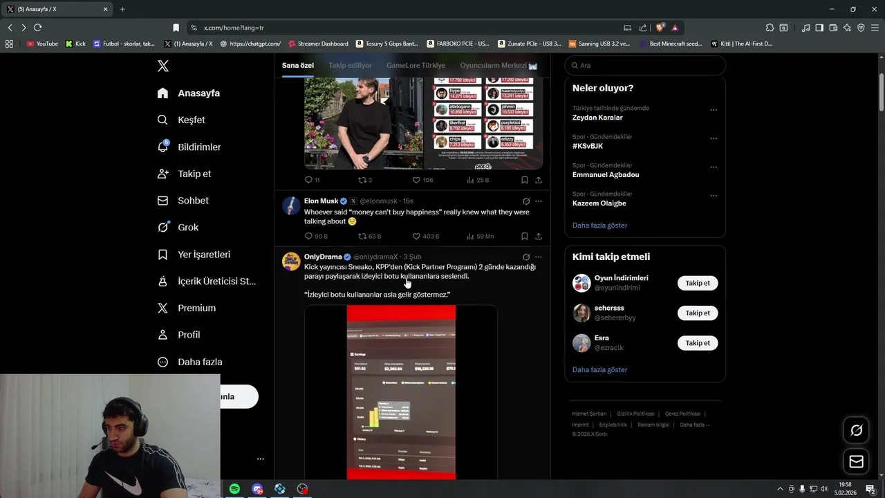Share the post with 106 likes

539,180
